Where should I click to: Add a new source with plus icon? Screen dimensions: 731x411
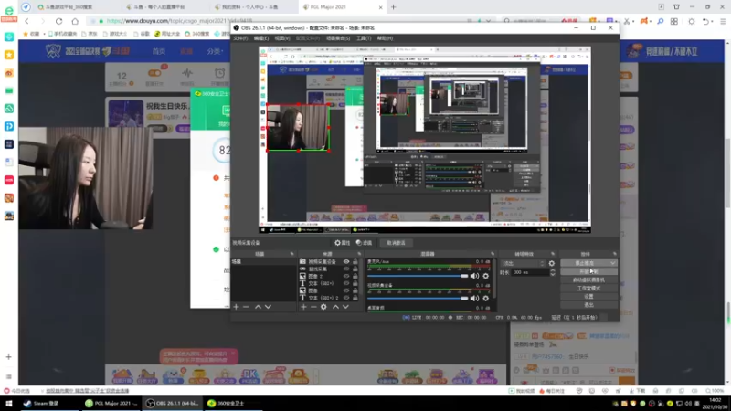(303, 307)
